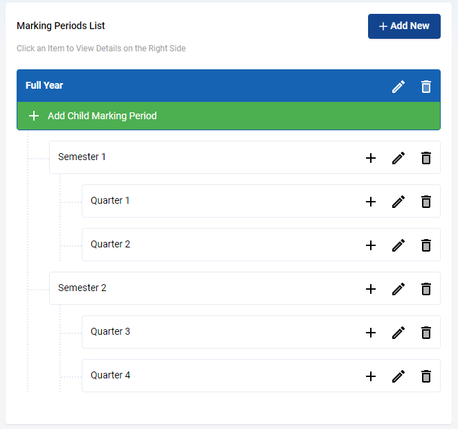
Task: Select the Full Year item
Action: (x=228, y=85)
